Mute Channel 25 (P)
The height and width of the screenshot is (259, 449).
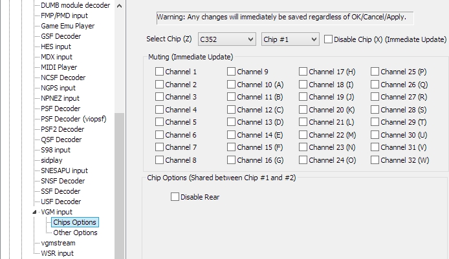375,72
